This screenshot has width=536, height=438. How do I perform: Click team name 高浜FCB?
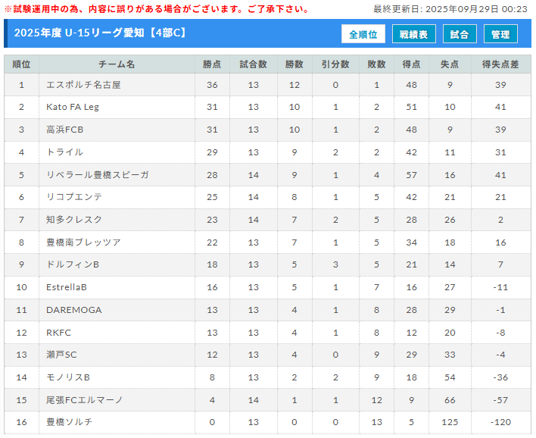click(x=65, y=130)
